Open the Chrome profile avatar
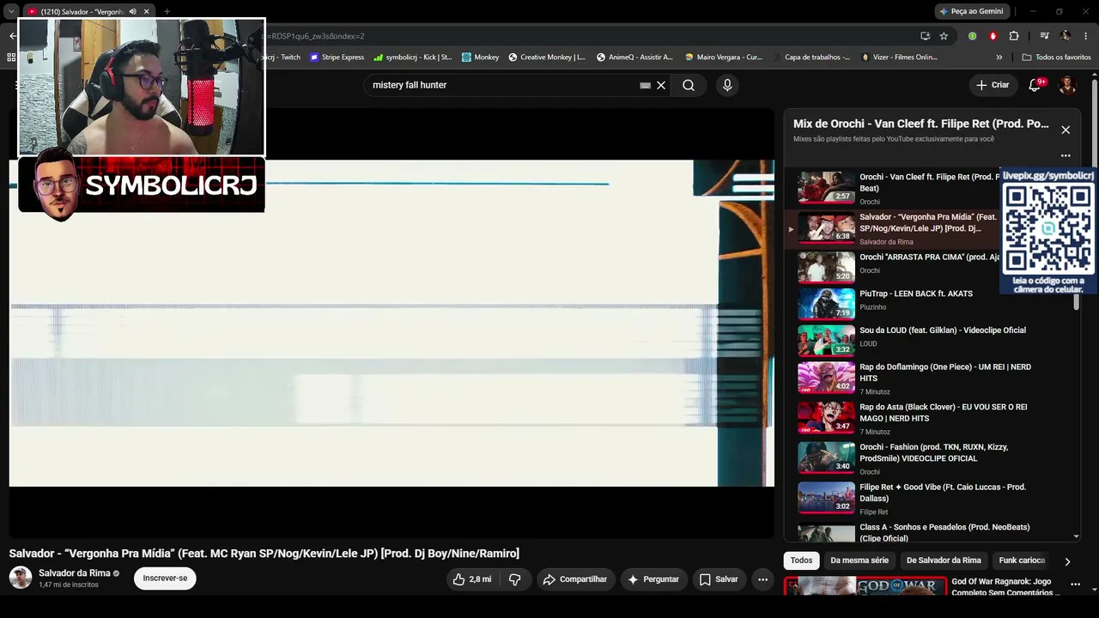Screen dimensions: 1099x618 coord(1066,36)
